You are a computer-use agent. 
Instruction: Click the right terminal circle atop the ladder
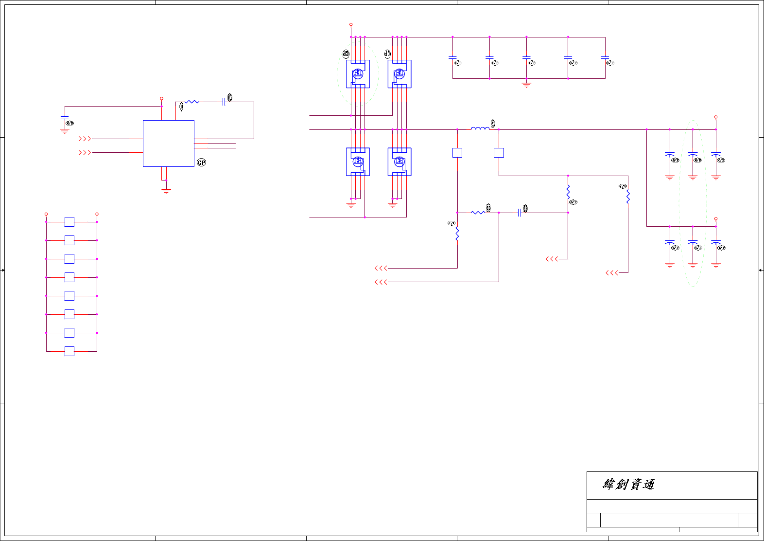[97, 214]
